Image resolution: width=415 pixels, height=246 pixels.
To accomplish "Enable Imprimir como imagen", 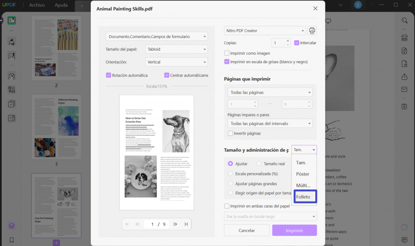I will (x=228, y=53).
